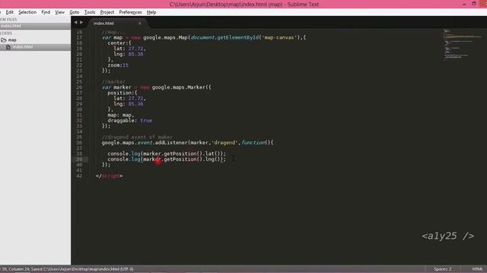Change indentation via Spaces: 2

[443, 269]
